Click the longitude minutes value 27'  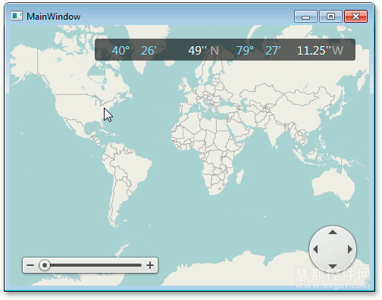[273, 51]
